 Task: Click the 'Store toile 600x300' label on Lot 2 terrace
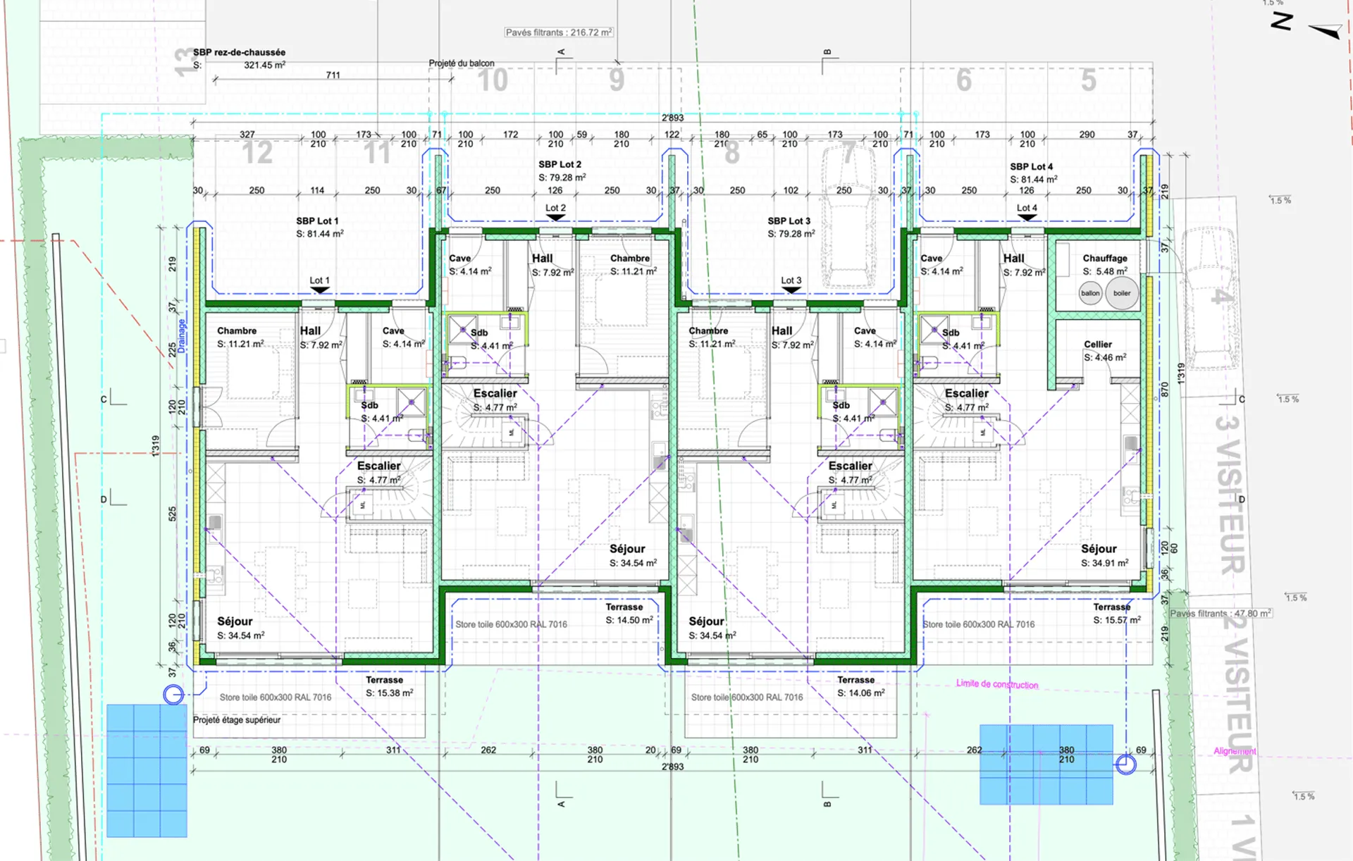[x=511, y=624]
